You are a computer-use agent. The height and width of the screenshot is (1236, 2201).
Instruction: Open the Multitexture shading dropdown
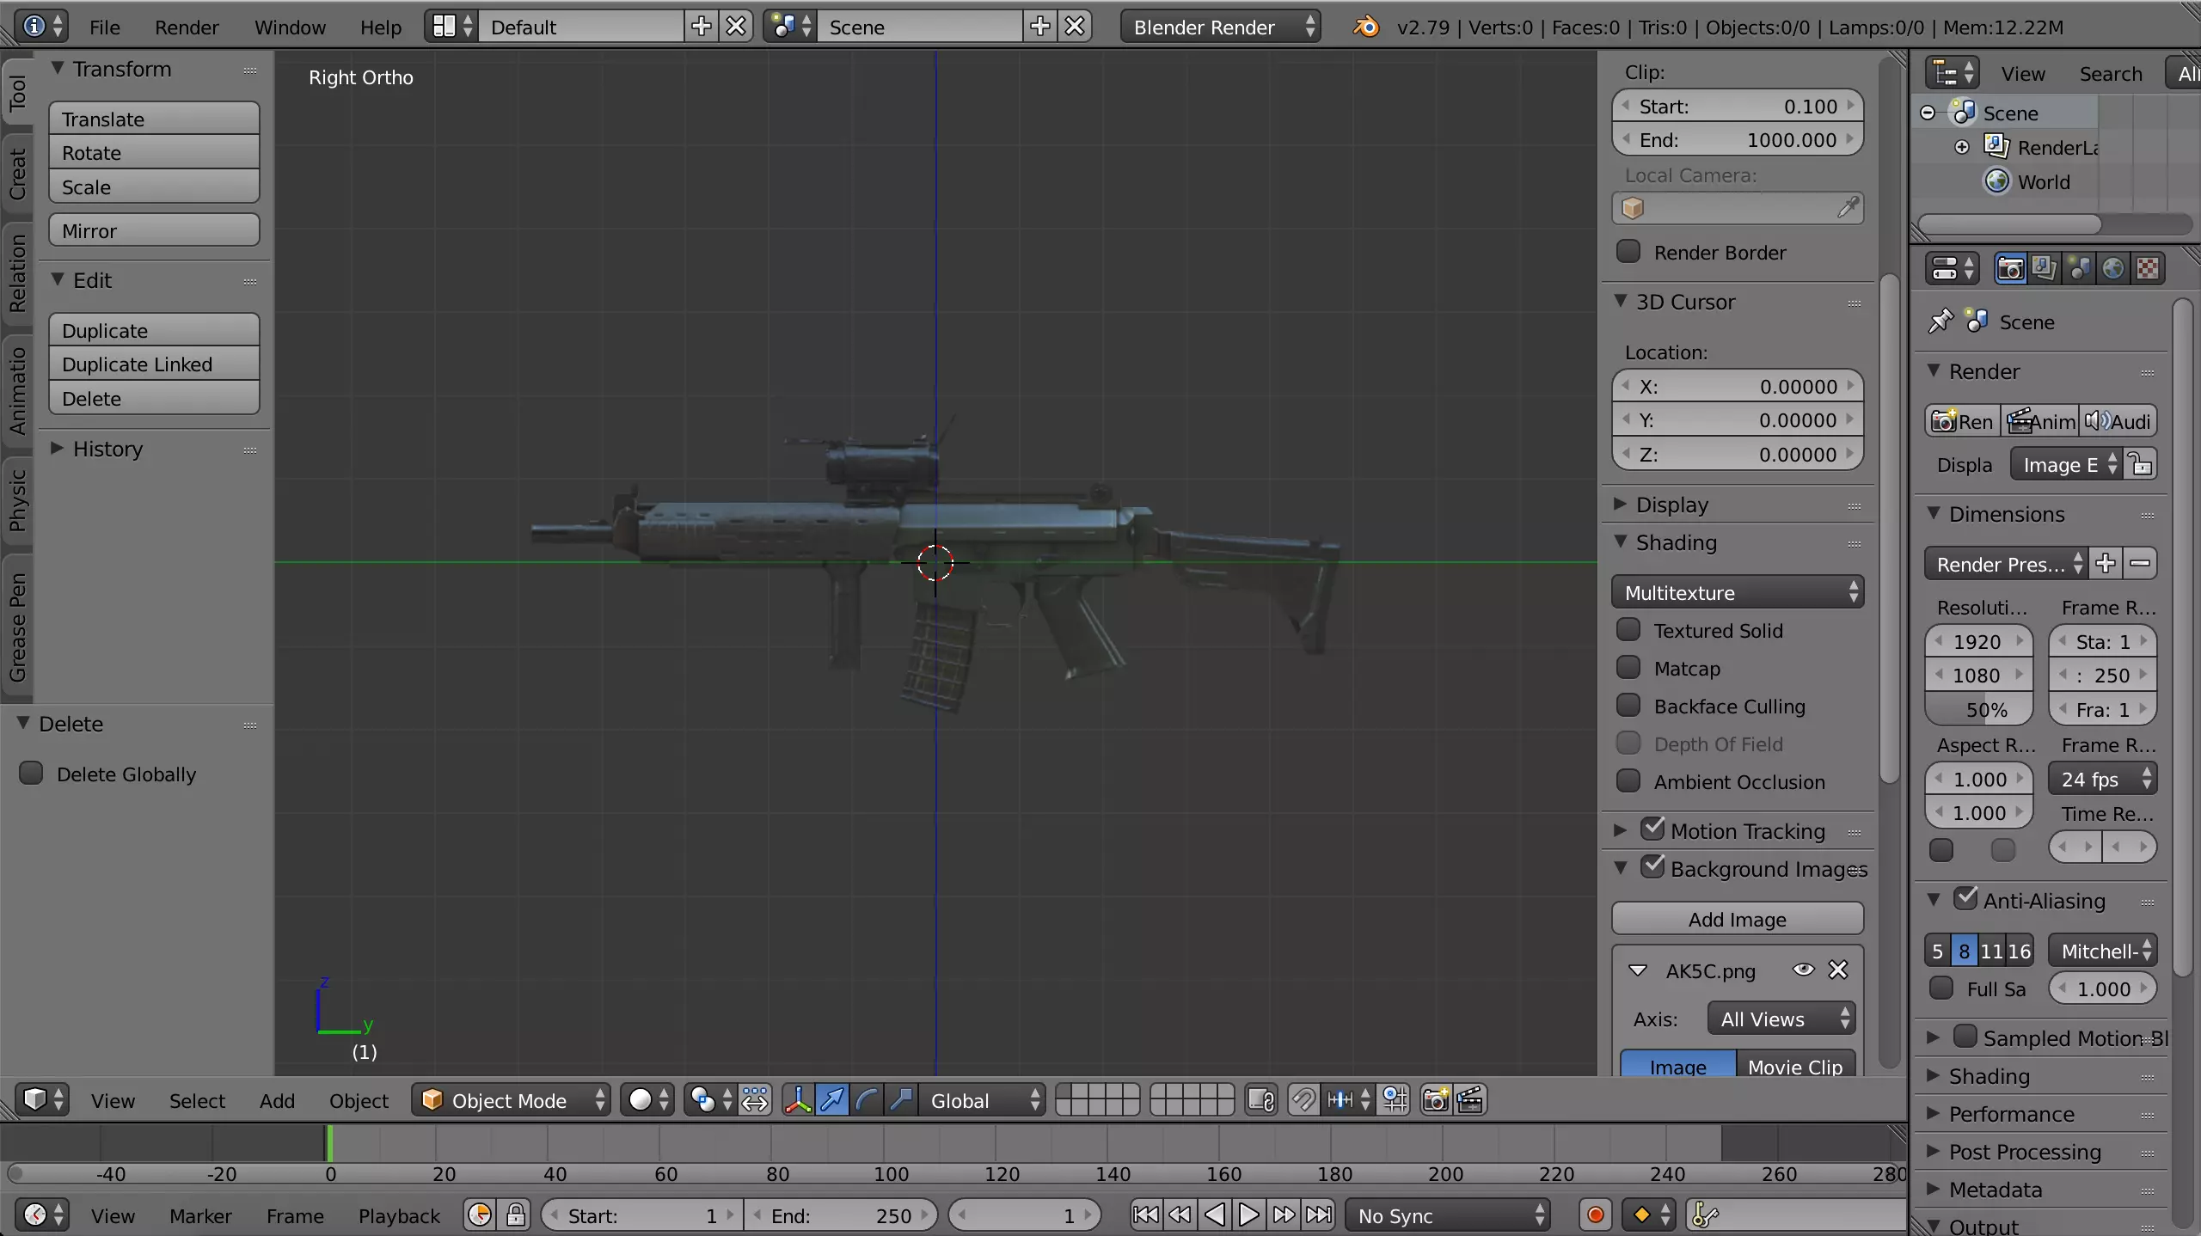point(1737,592)
